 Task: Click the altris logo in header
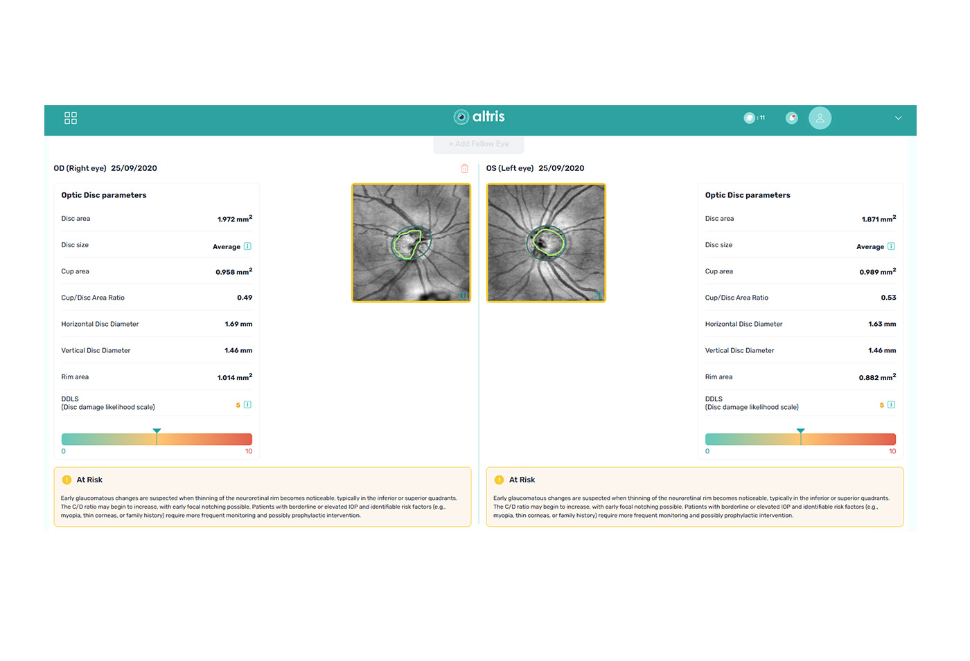click(479, 117)
